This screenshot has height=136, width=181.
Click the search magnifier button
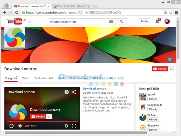[x=122, y=21]
